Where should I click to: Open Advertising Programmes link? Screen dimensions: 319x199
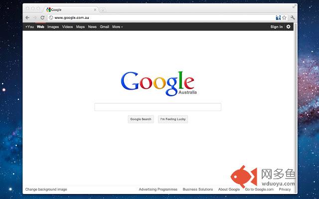(158, 189)
